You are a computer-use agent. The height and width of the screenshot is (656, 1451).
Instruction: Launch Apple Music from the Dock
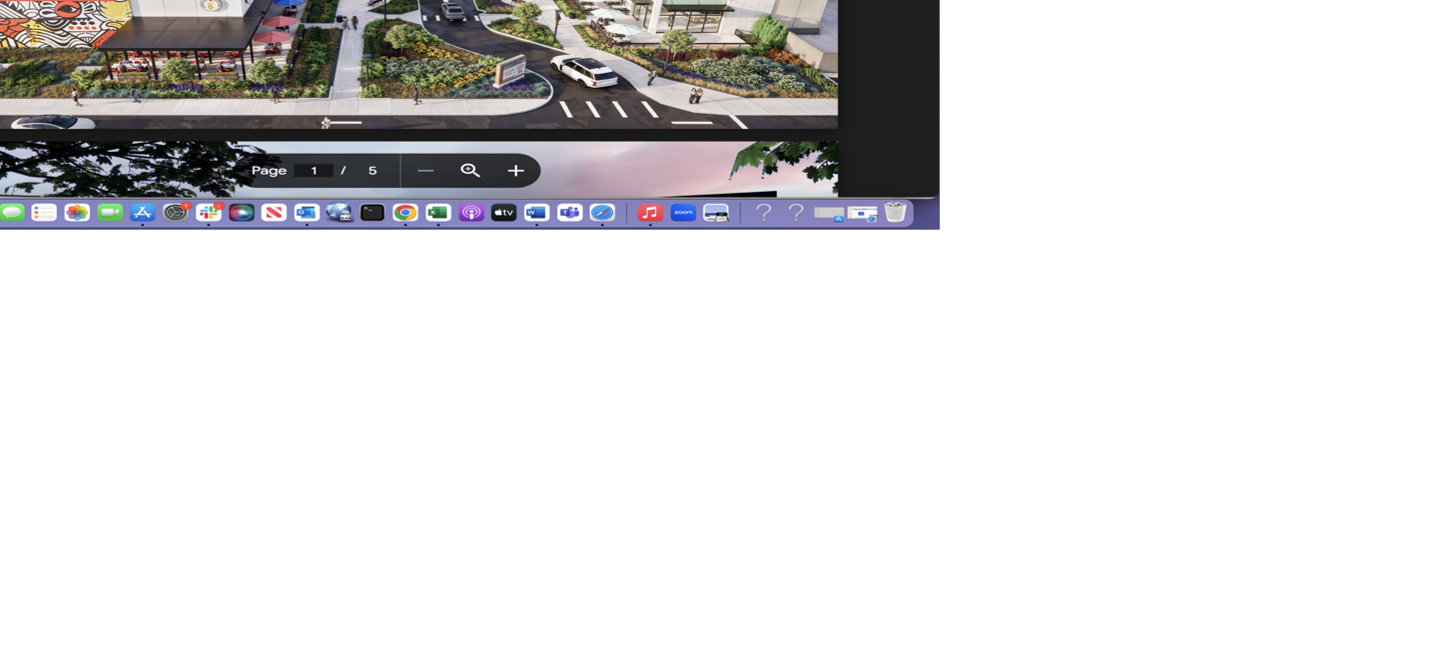coord(650,212)
